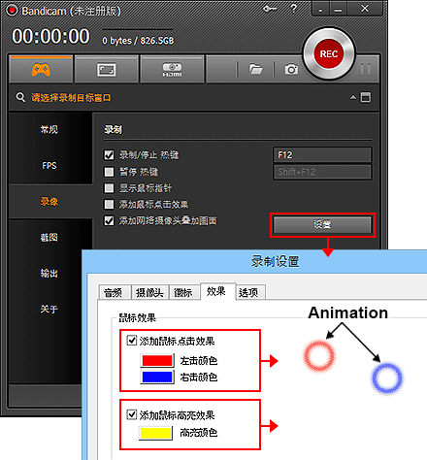Enable the 显示鼠标指针 checkbox
The width and height of the screenshot is (427, 460).
(x=109, y=188)
